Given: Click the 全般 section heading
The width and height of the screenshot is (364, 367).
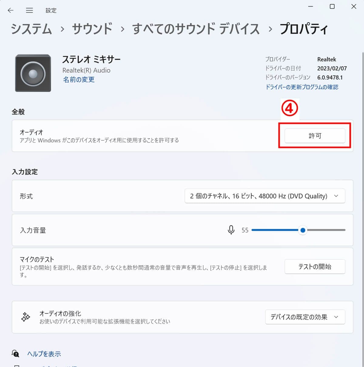Looking at the screenshot, I should [18, 112].
